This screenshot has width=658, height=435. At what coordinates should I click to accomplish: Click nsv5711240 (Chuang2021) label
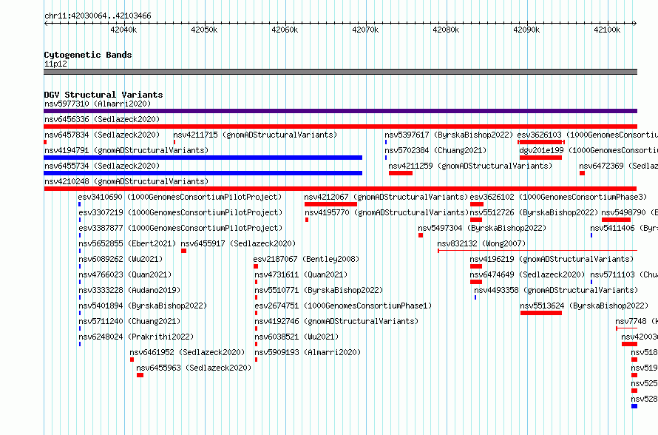129,321
